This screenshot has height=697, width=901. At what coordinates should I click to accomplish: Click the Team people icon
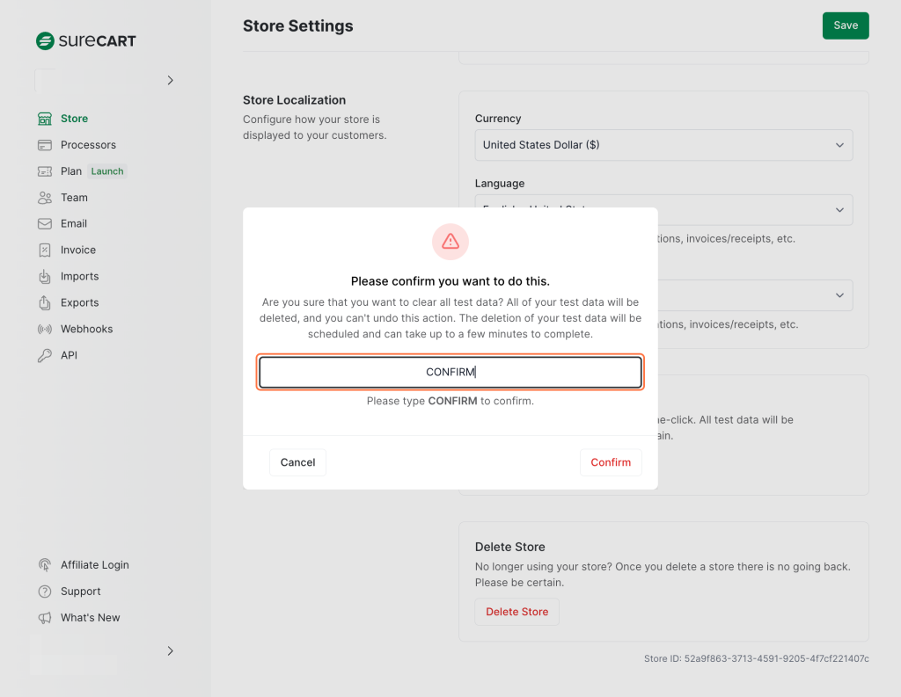(x=45, y=198)
